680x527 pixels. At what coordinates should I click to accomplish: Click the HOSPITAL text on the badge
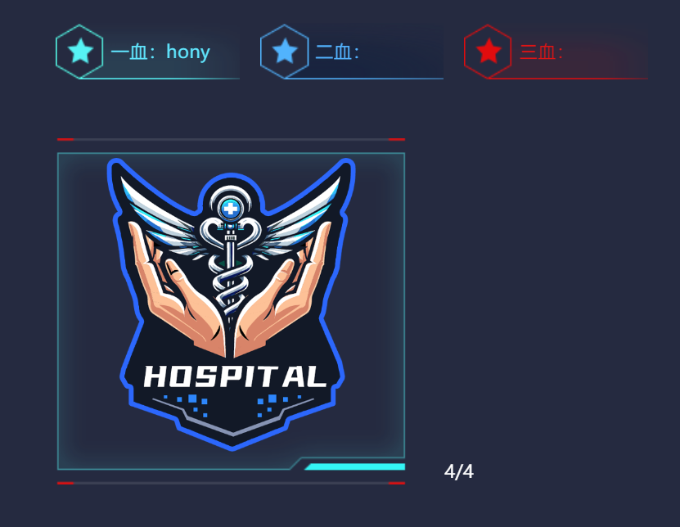[x=235, y=376]
